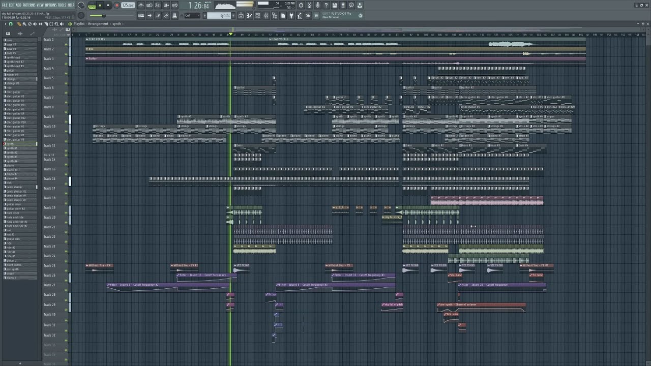This screenshot has width=651, height=366.
Task: Click the 1:26:84 song time display
Action: tap(199, 5)
